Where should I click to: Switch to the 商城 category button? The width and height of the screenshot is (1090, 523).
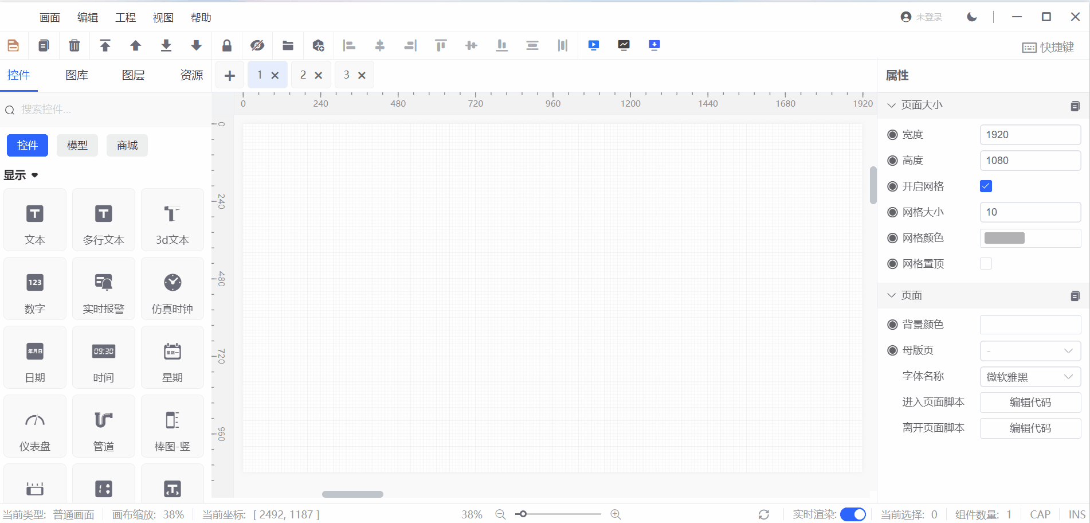tap(127, 145)
